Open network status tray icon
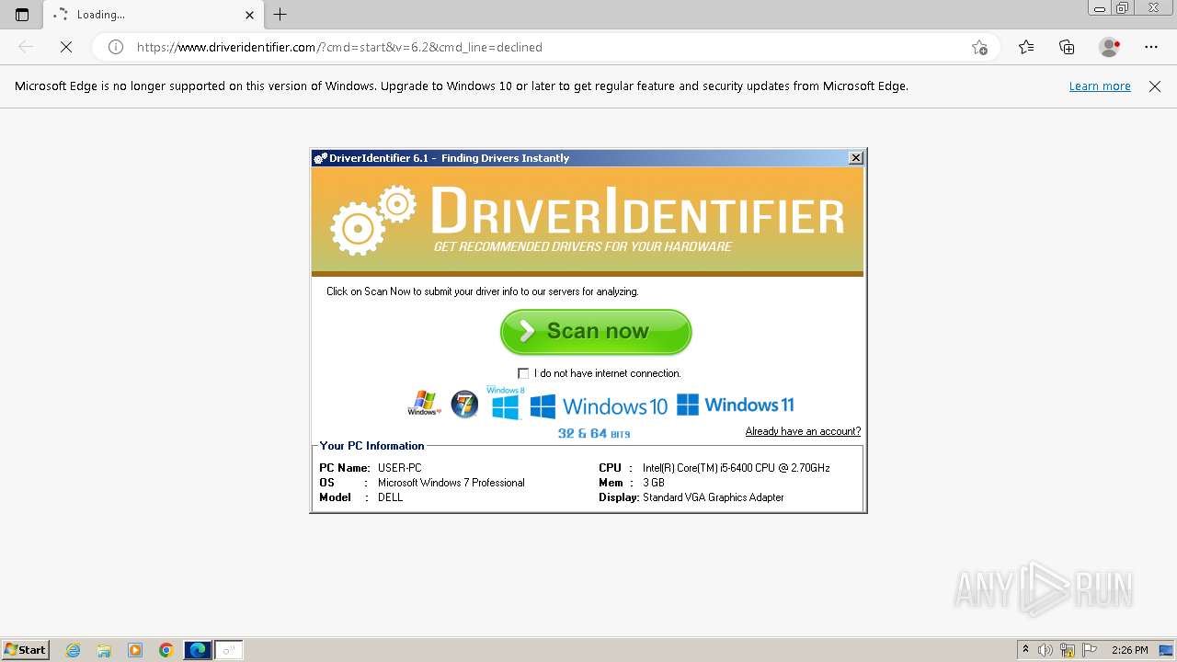Screen dimensions: 1177x662 tap(1068, 650)
